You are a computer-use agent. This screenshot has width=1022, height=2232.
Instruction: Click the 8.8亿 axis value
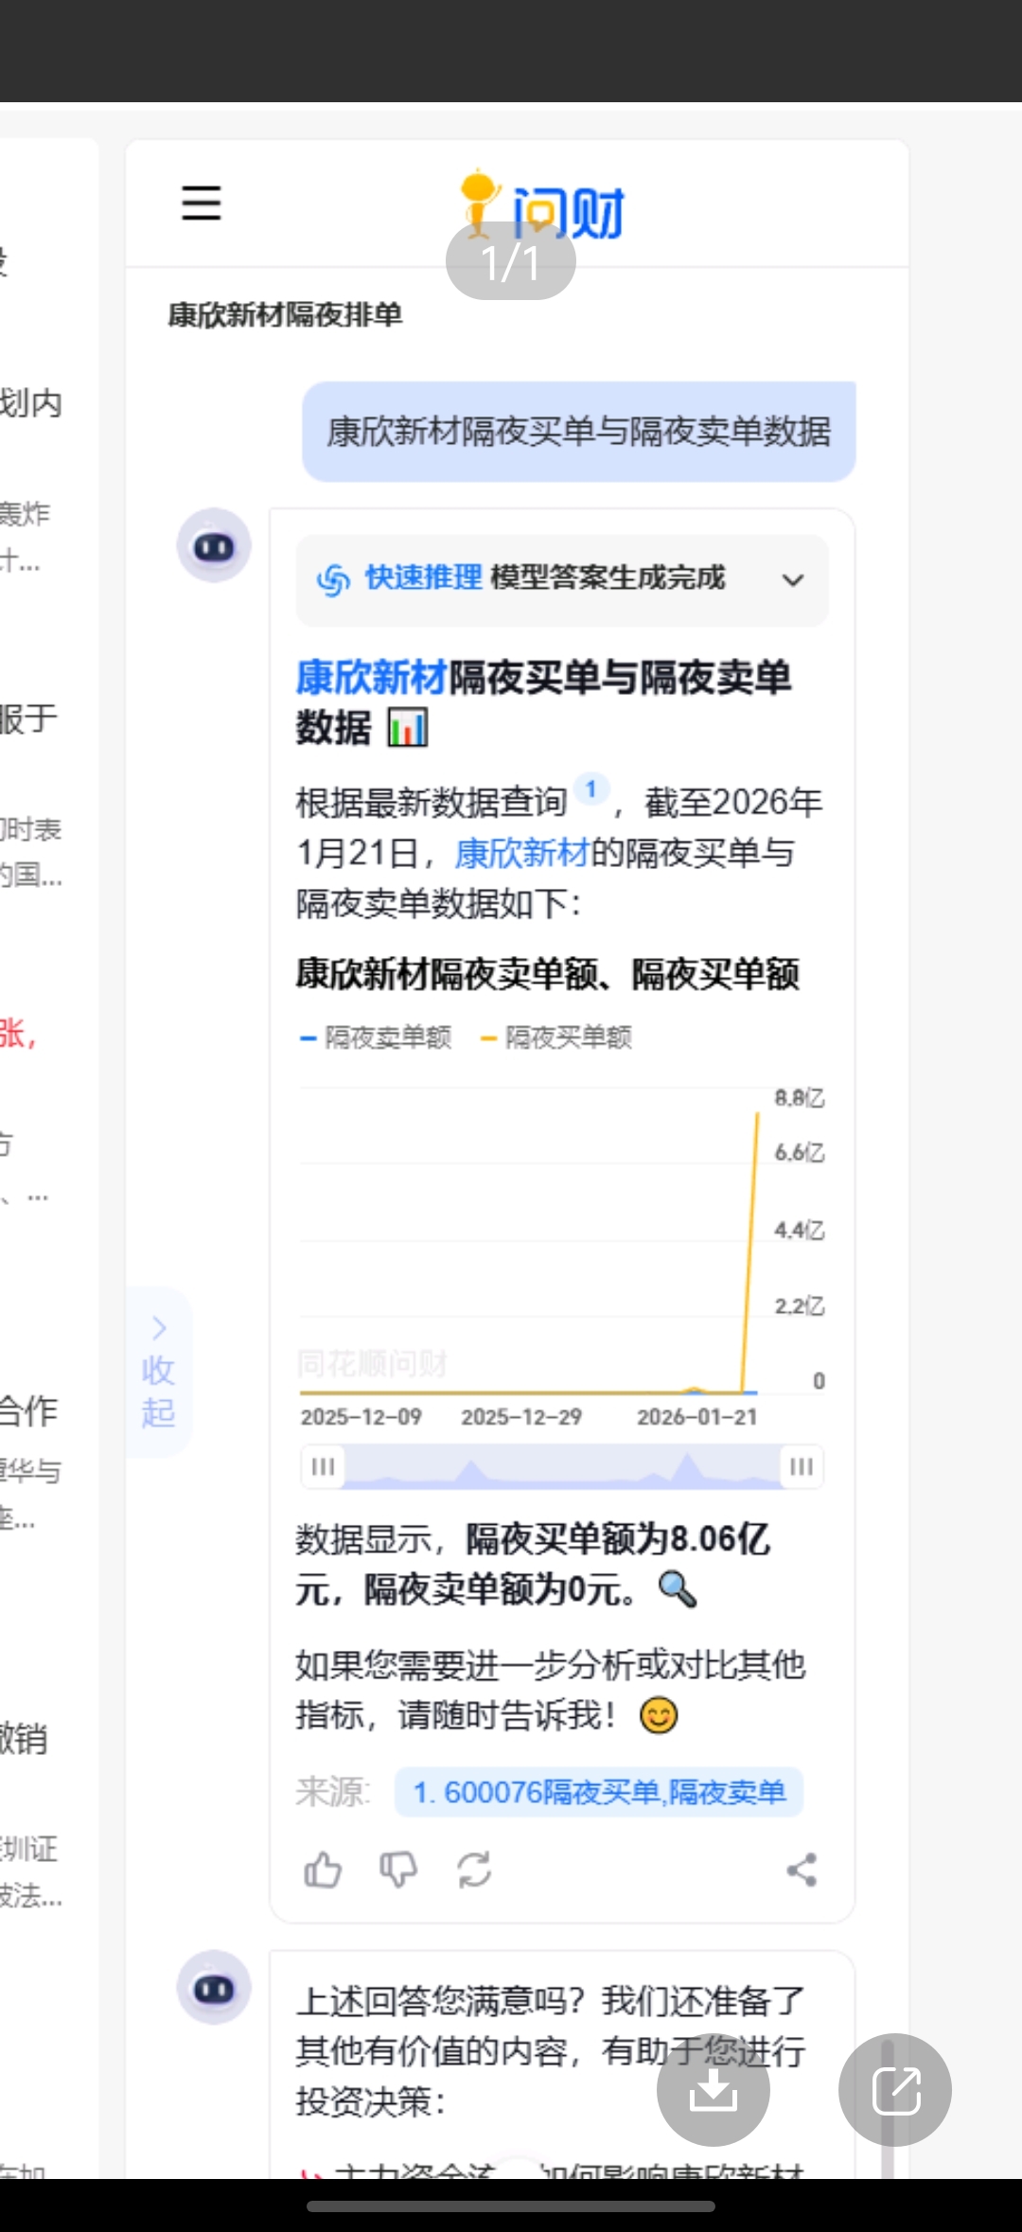(800, 1098)
